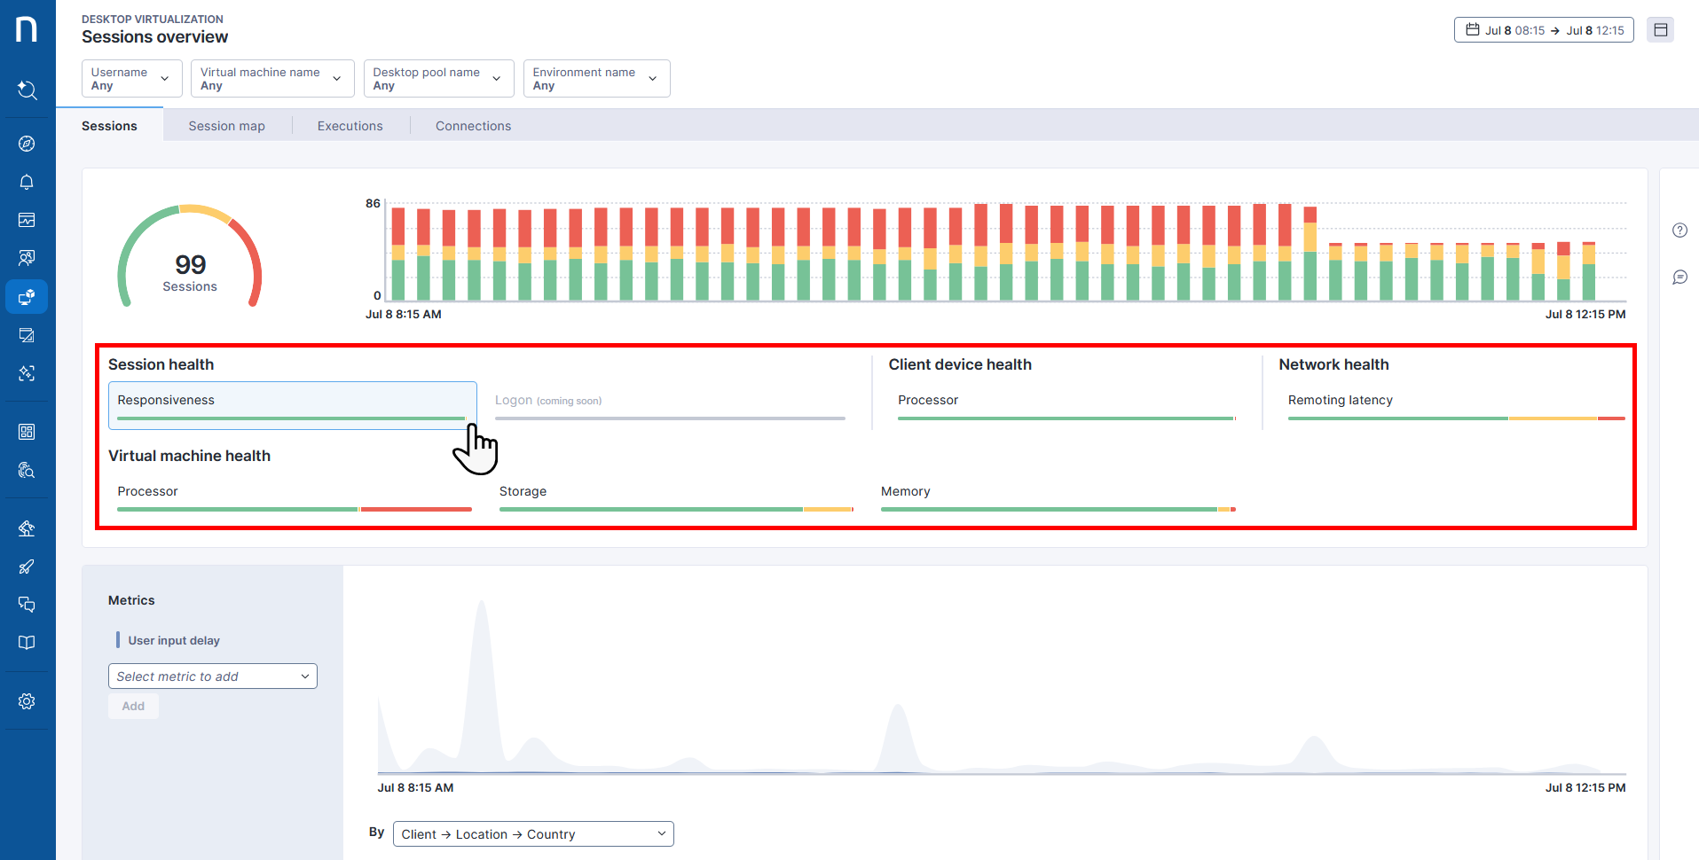Select the Responsiveness health metric card

292,405
